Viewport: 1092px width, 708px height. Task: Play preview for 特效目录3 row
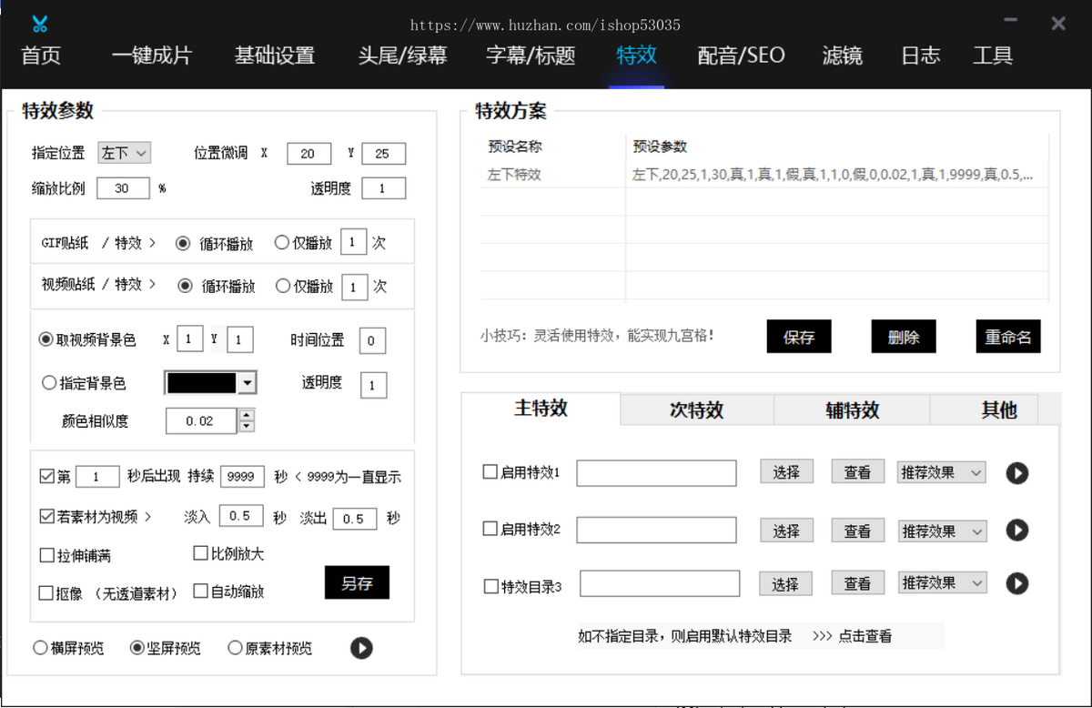(x=1016, y=583)
